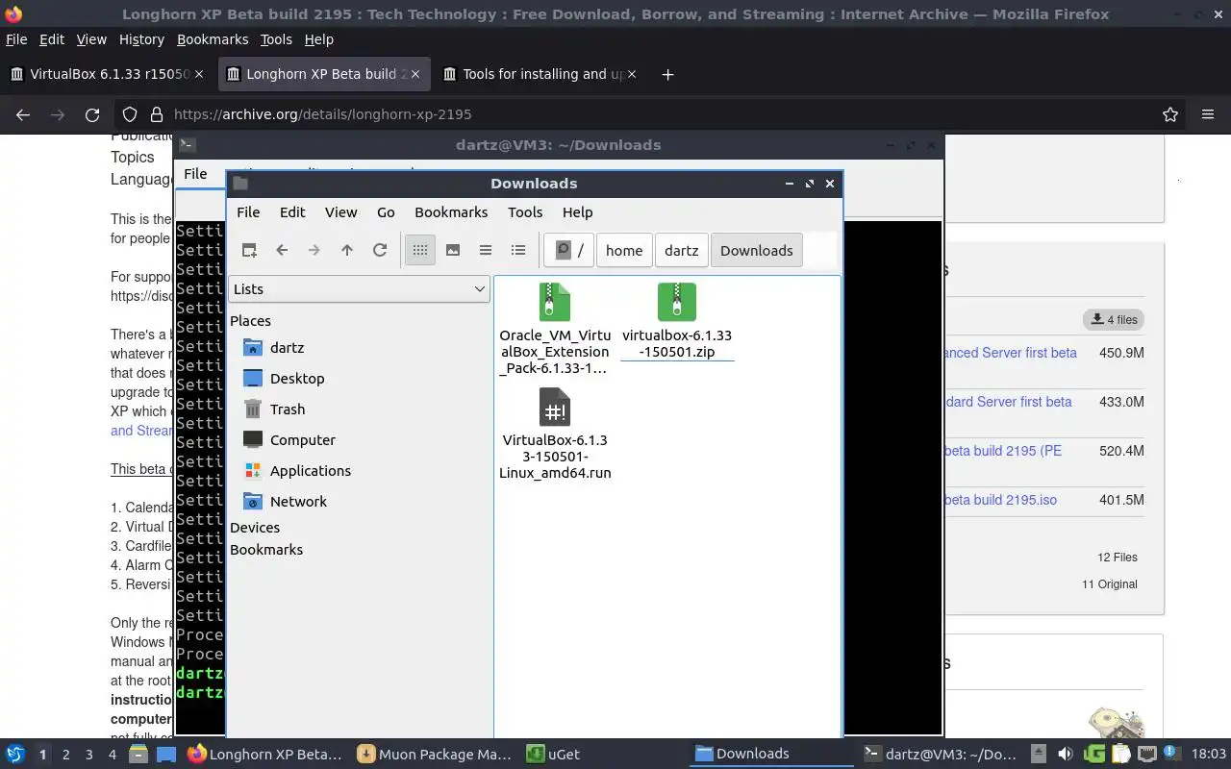Screen dimensions: 1231x769
Task: Click root path button in location bar
Action: tap(568, 250)
